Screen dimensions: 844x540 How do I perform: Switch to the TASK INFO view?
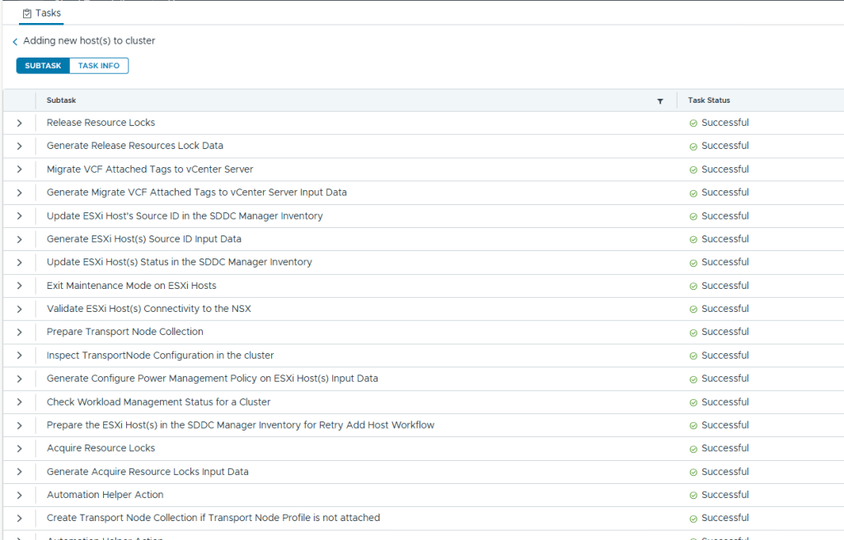click(99, 66)
